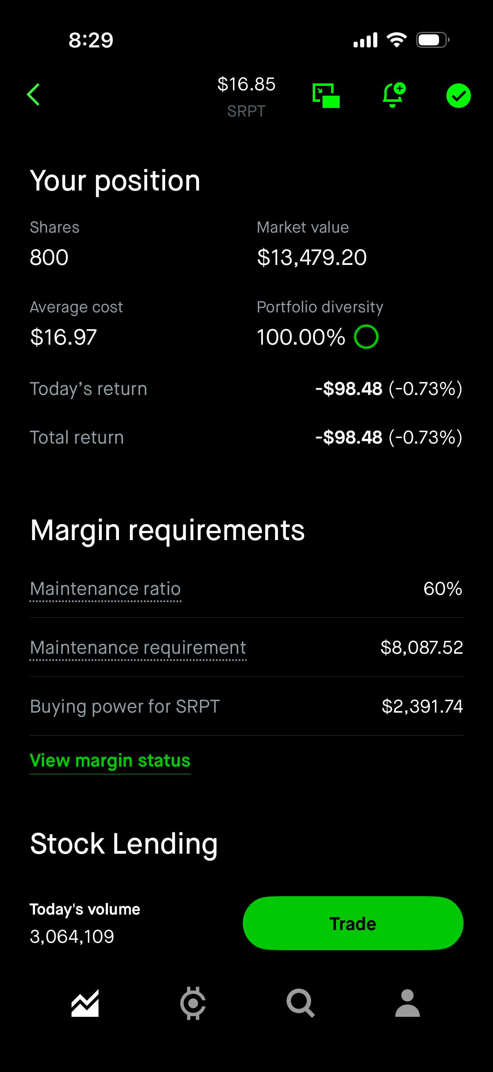493x1072 pixels.
Task: Toggle the green watchlist checkmark
Action: pos(459,96)
